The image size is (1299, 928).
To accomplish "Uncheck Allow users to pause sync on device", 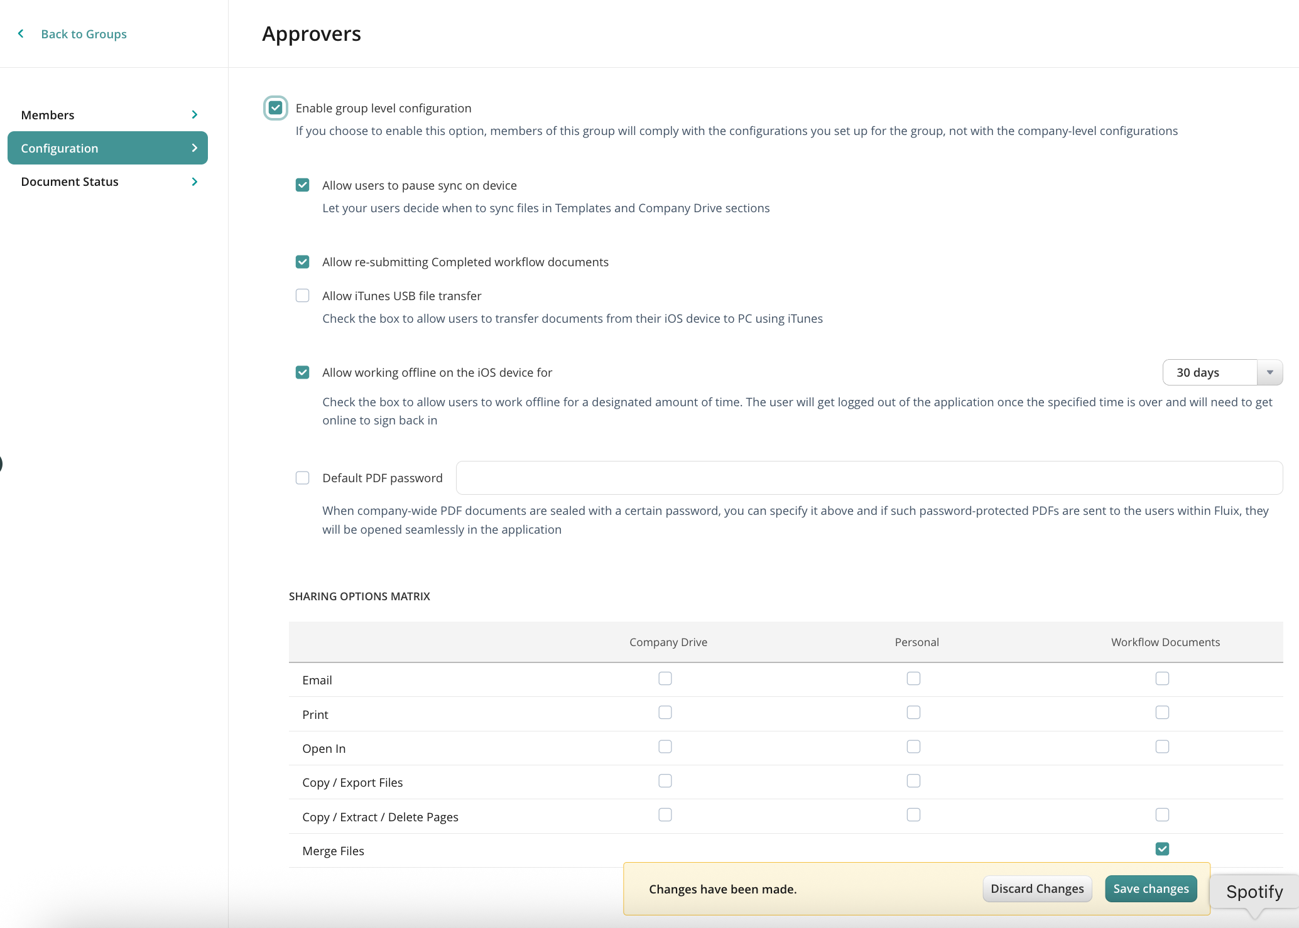I will tap(303, 185).
